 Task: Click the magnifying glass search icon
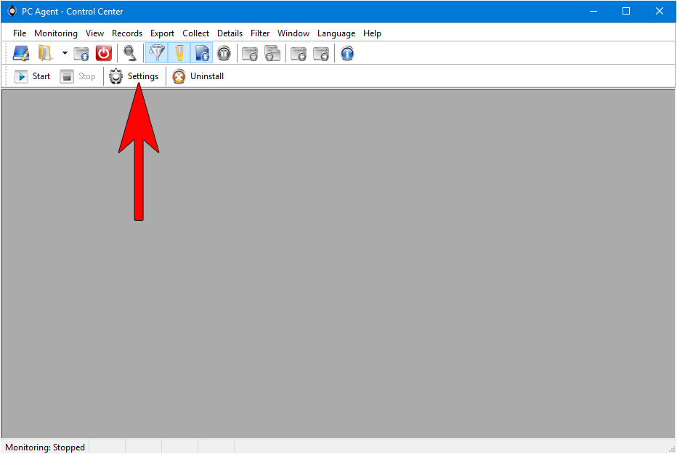click(129, 53)
